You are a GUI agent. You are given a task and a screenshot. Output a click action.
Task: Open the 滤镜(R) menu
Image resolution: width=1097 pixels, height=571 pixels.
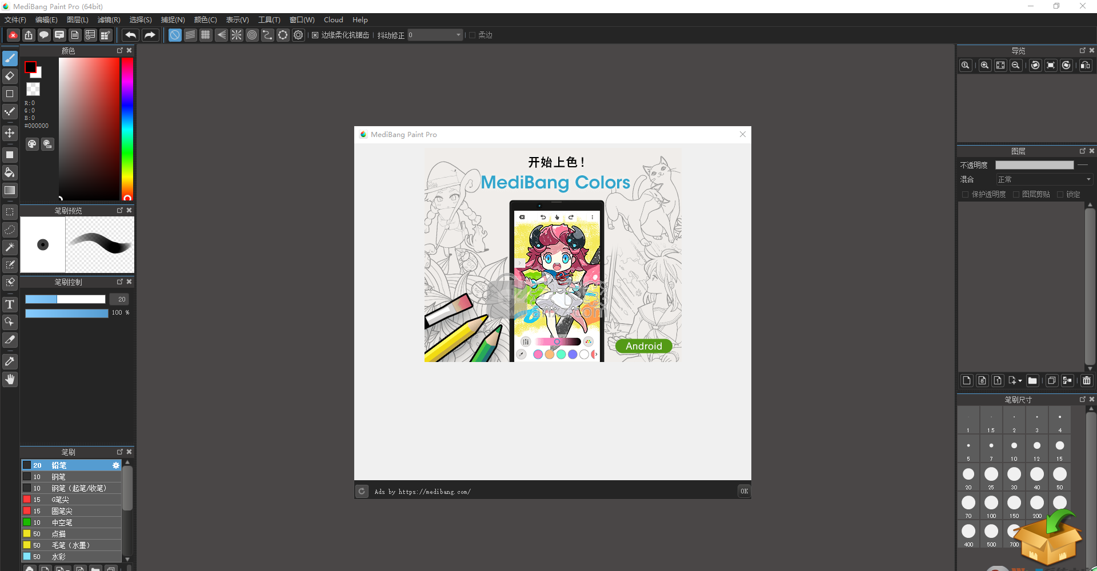(x=109, y=20)
